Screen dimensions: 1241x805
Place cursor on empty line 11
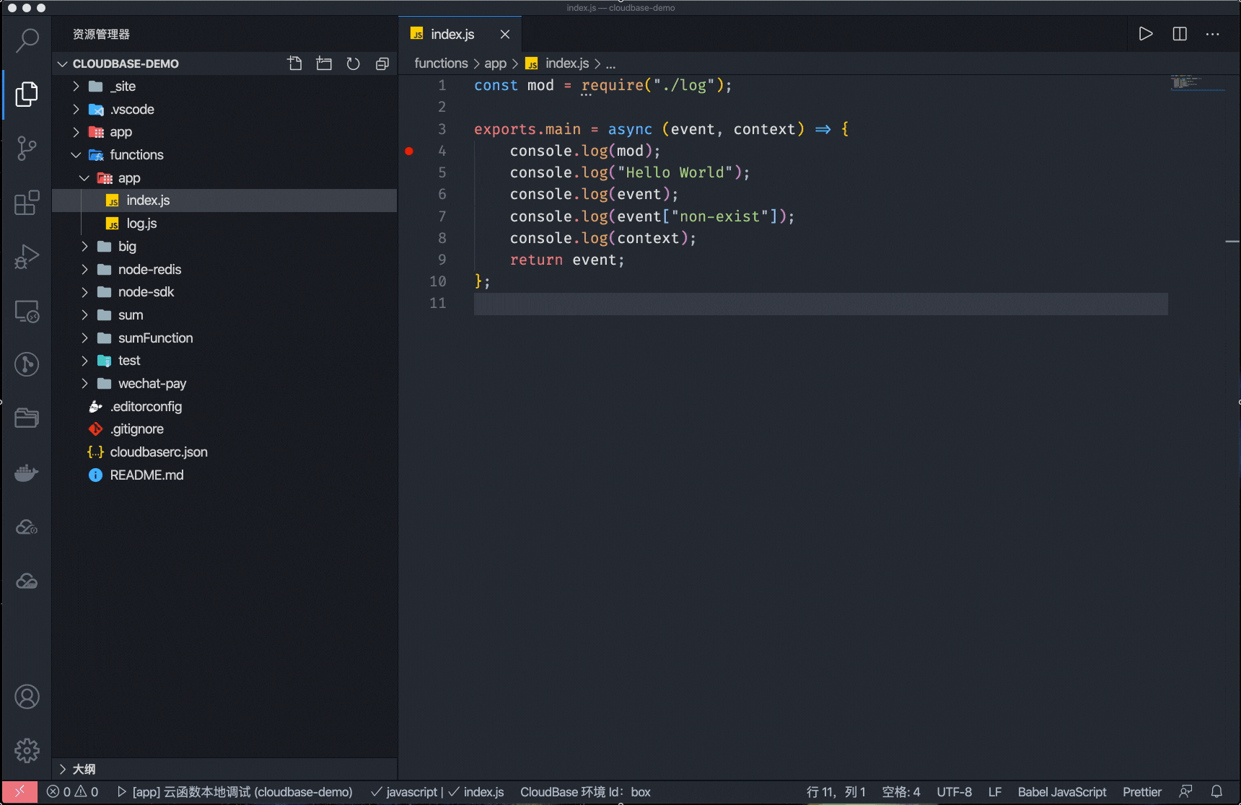point(820,304)
